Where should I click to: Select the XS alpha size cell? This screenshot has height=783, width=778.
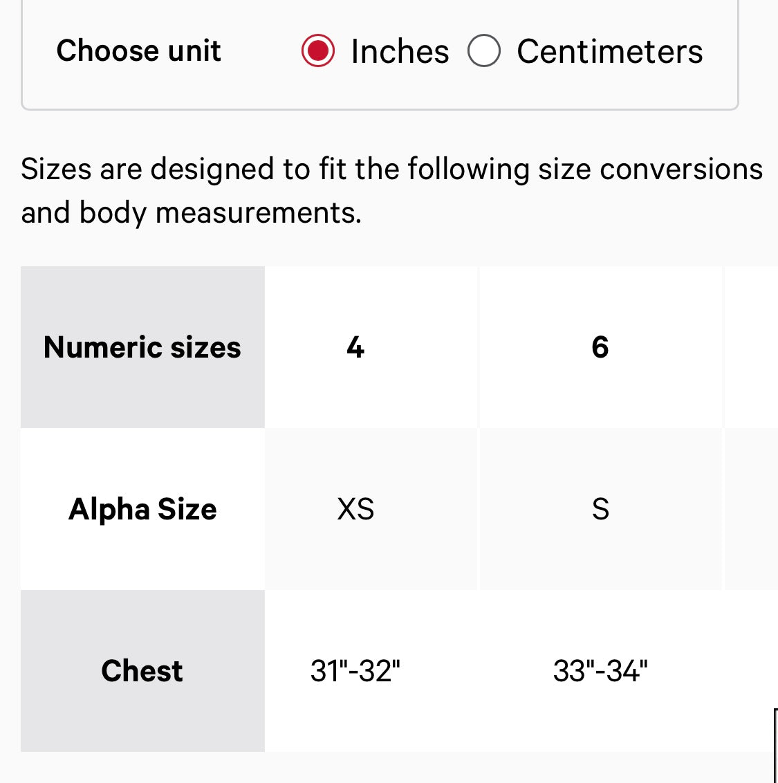tap(355, 509)
